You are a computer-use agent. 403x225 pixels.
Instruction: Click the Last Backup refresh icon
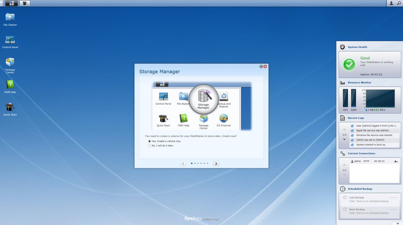point(345,198)
